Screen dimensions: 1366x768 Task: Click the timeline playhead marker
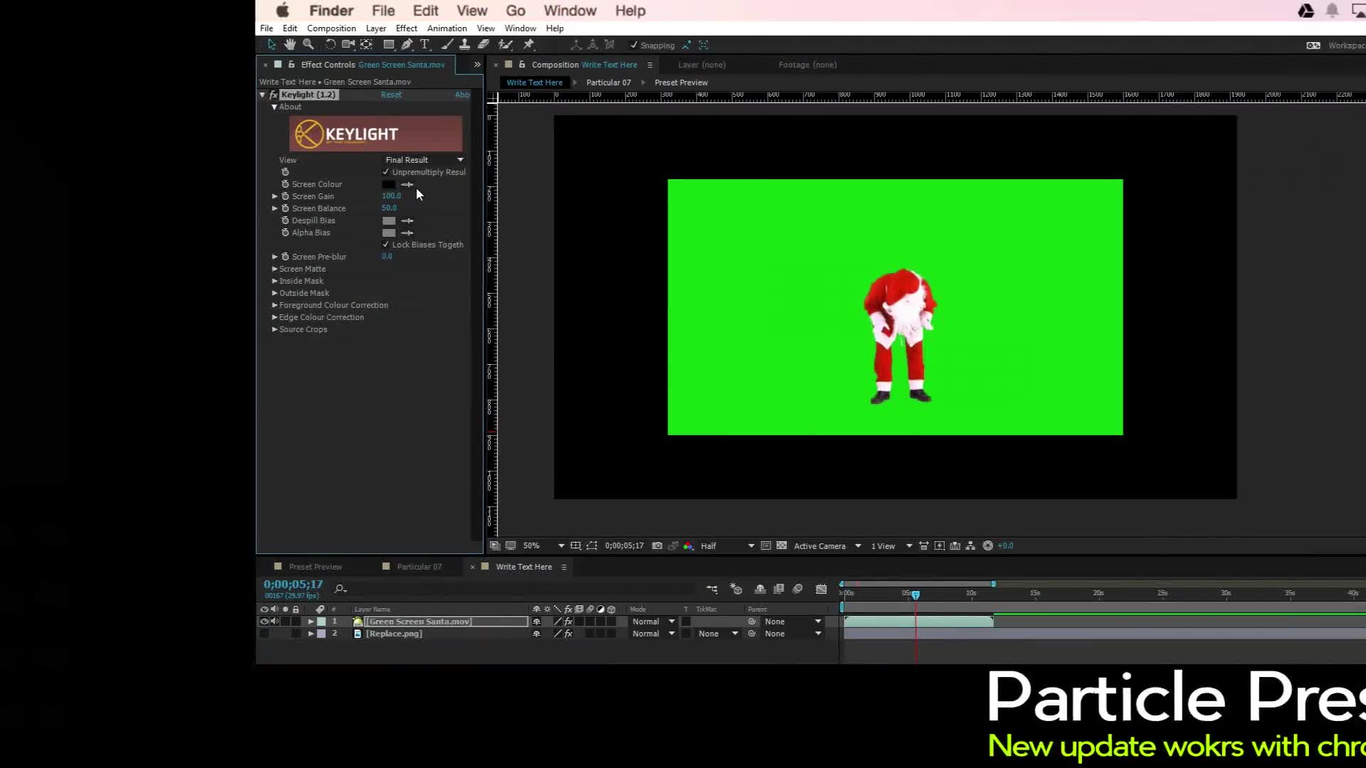(916, 594)
